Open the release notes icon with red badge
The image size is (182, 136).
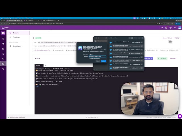[x=166, y=28]
